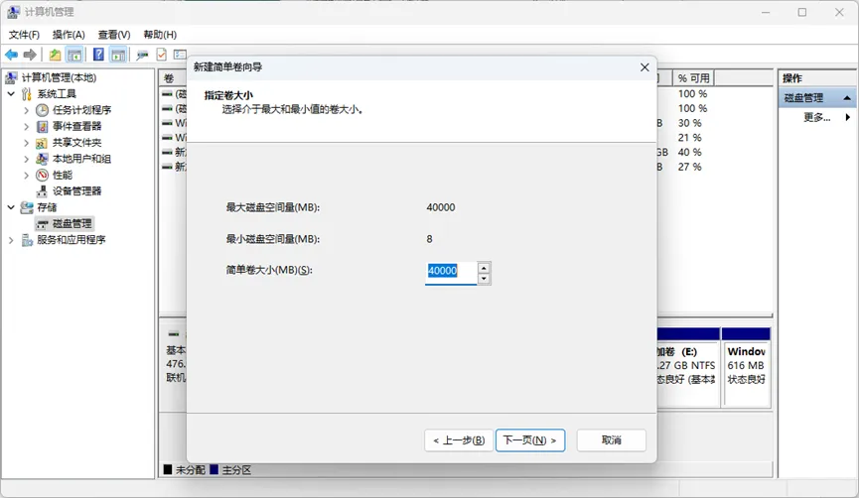Click the 服务和应用程序 icon

point(26,240)
